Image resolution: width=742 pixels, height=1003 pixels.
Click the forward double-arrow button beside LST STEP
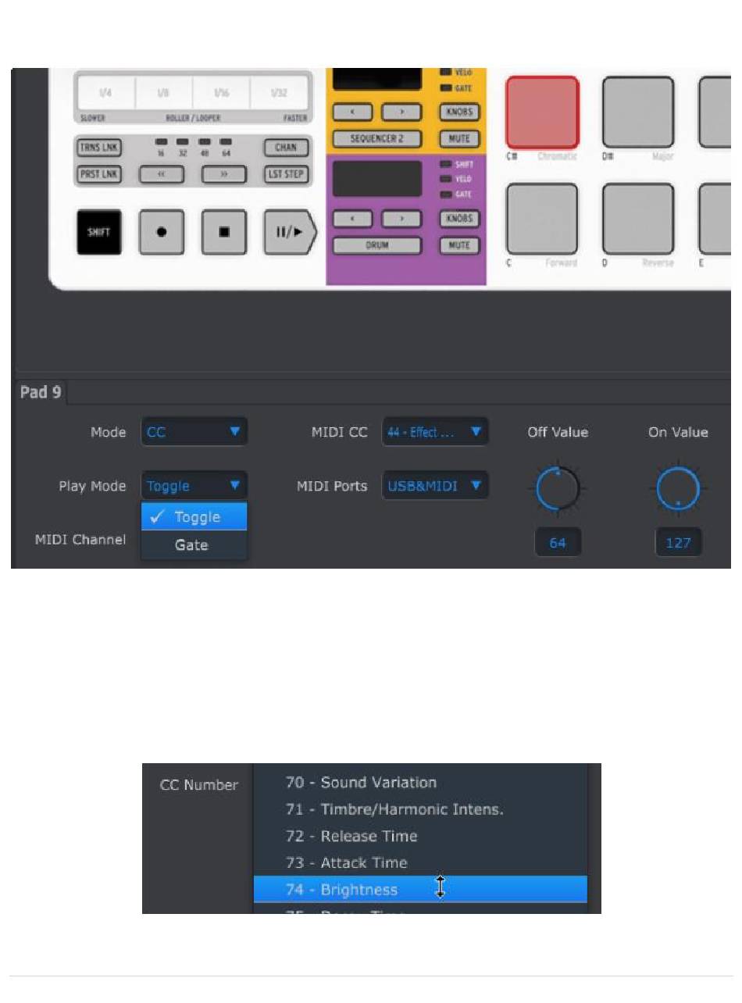pos(223,174)
